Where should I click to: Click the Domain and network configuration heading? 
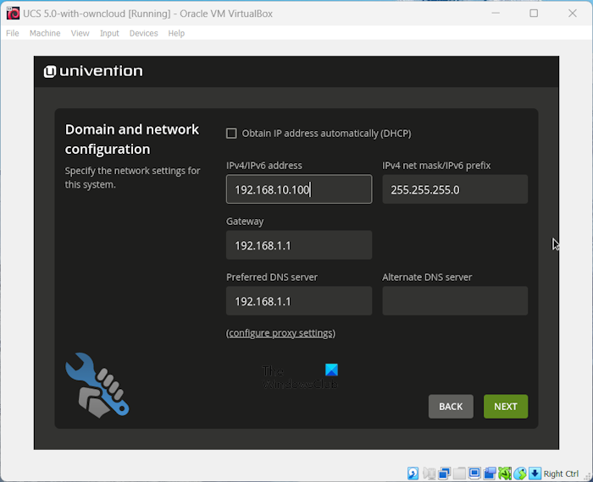click(131, 140)
